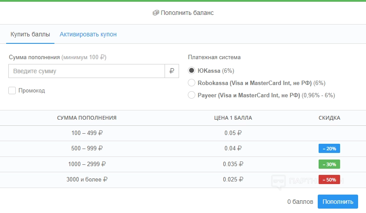Click the Сумма пополнения column header

tap(87, 118)
